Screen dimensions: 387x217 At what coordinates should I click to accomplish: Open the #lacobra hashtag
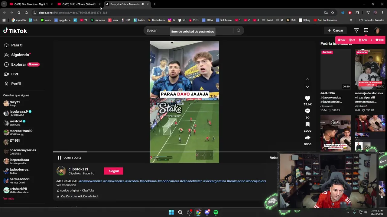pyautogui.click(x=132, y=181)
